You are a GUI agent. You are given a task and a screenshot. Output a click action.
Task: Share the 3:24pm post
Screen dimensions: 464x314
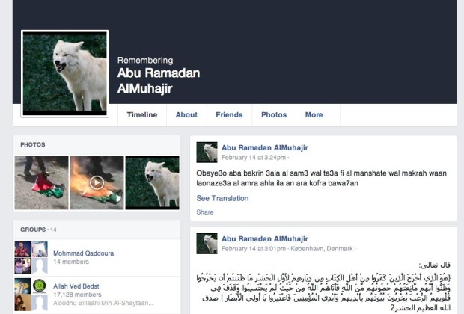pyautogui.click(x=205, y=212)
